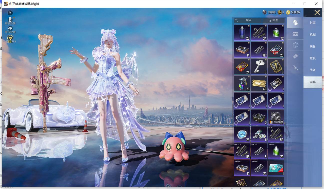Screen dimensions: 324x189
Task: Switch to the 枪械 tab
Action: 312,35
